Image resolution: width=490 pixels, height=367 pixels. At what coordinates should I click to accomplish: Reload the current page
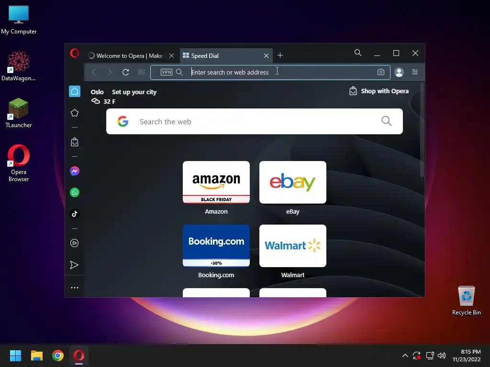click(x=126, y=72)
